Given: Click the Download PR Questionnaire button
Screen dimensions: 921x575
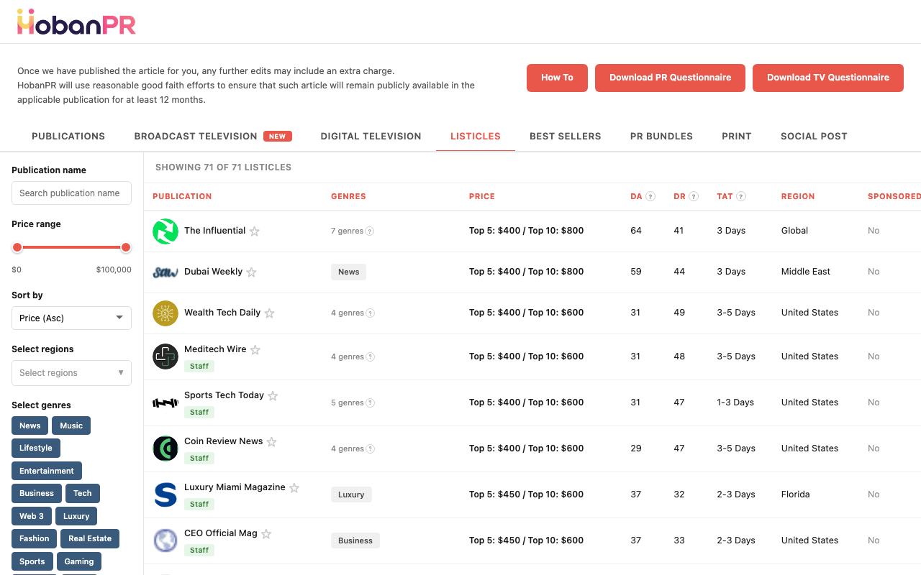Looking at the screenshot, I should (670, 78).
